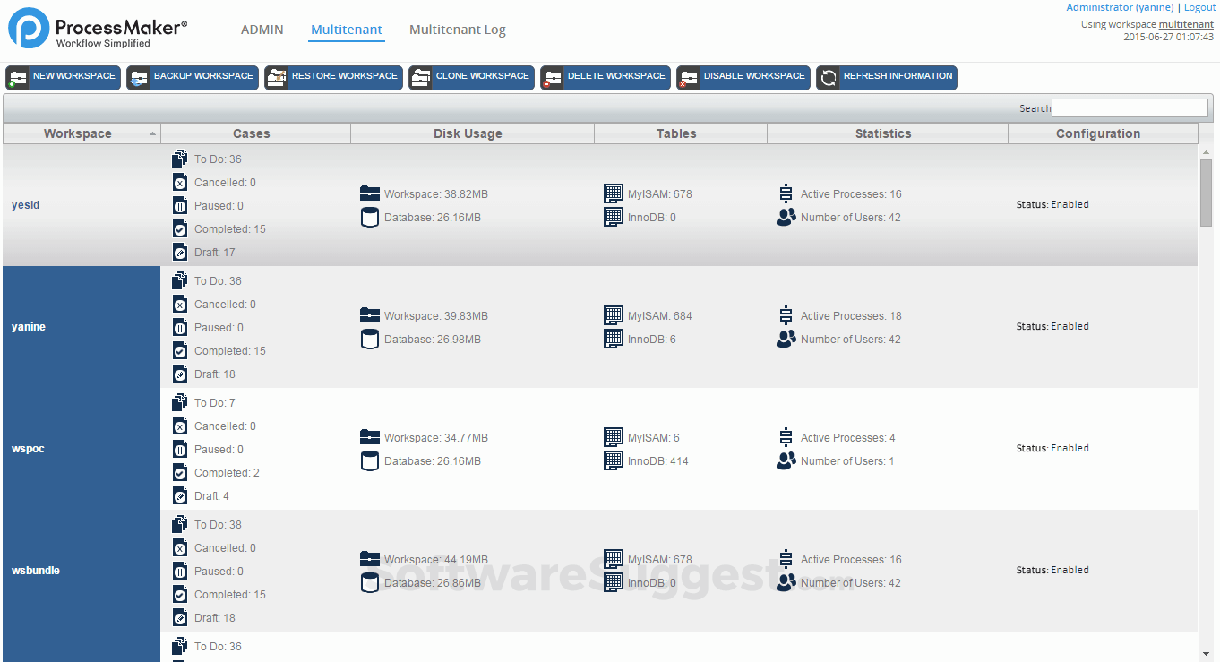The width and height of the screenshot is (1220, 662).
Task: Open the ADMIN tab
Action: point(262,30)
